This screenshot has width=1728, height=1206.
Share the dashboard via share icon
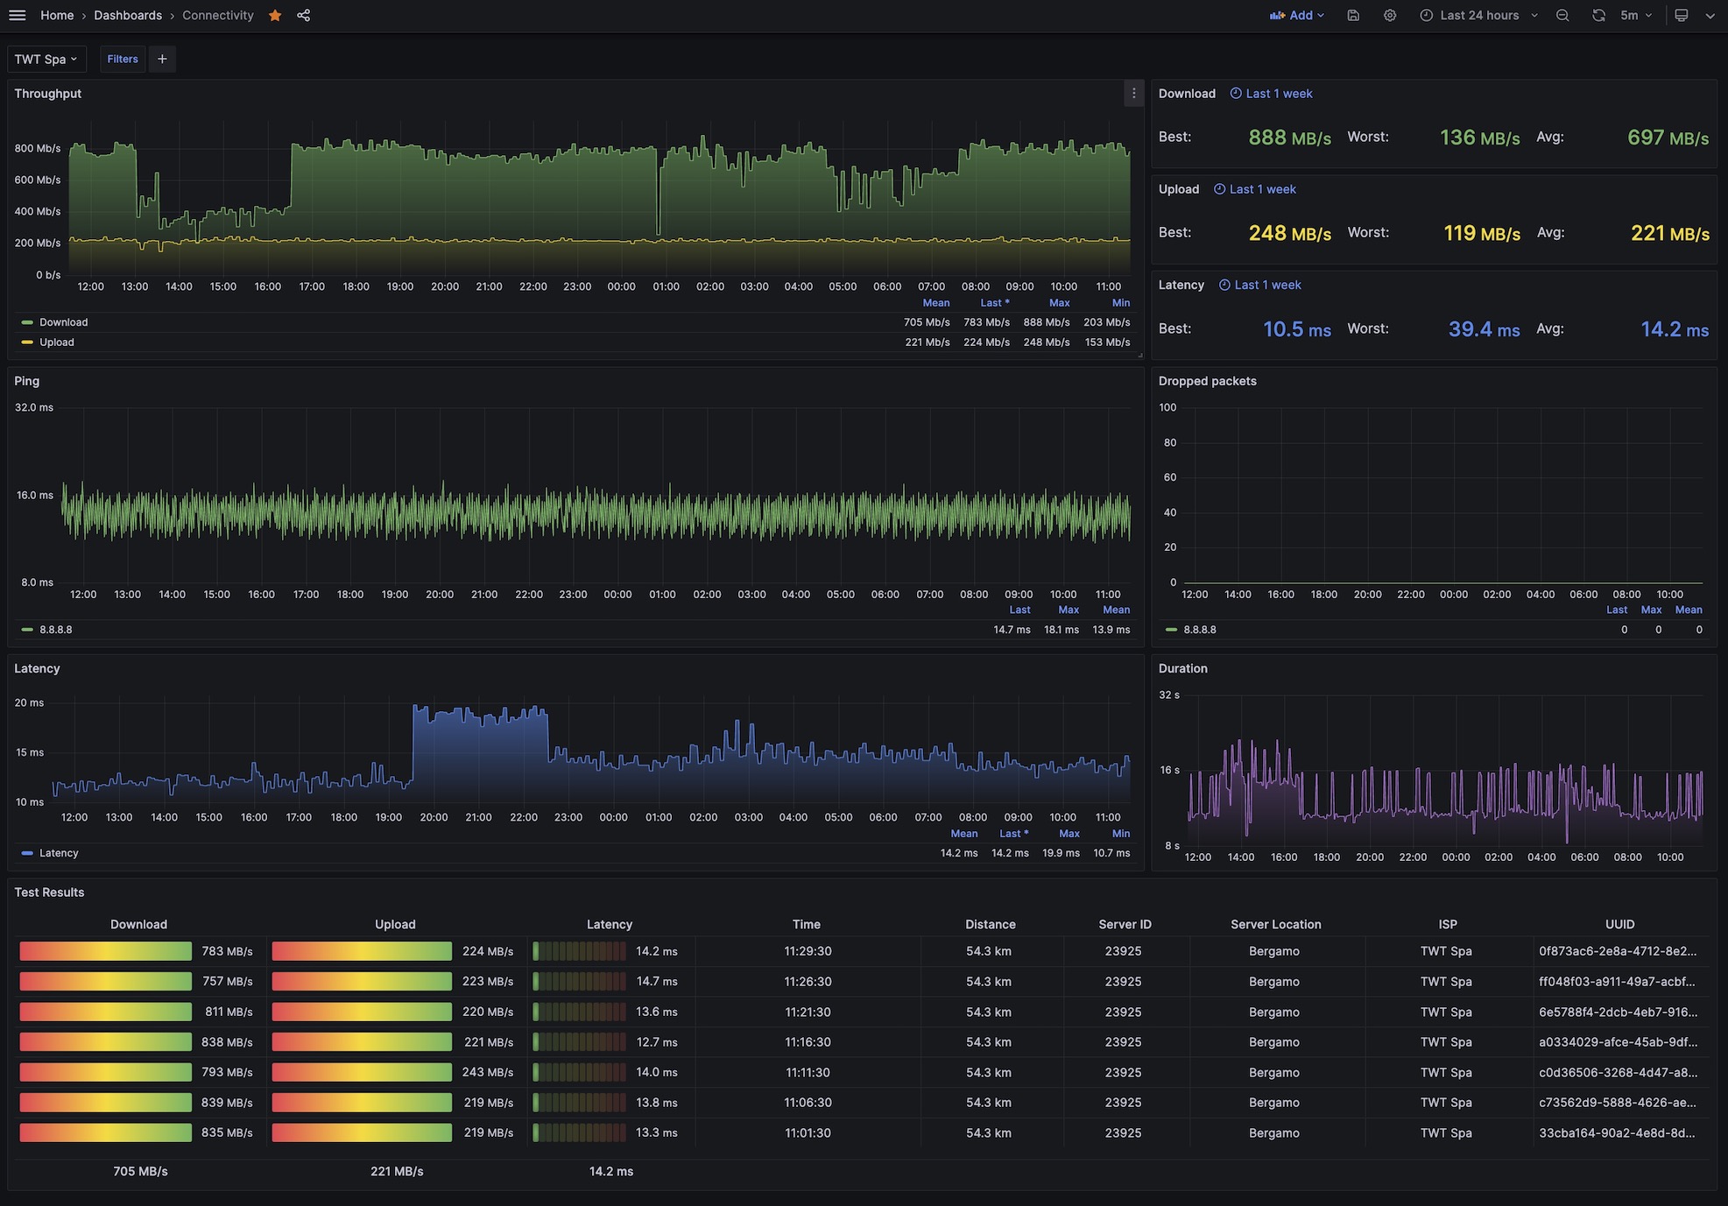[303, 15]
